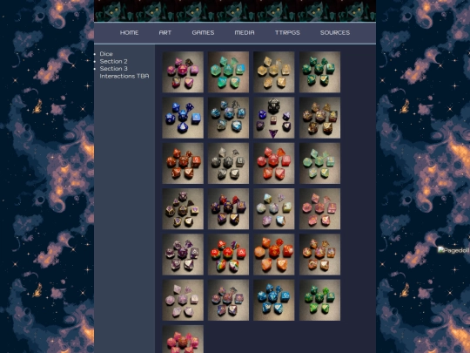Open the clear purple dice set in the fifth row

pos(183,255)
